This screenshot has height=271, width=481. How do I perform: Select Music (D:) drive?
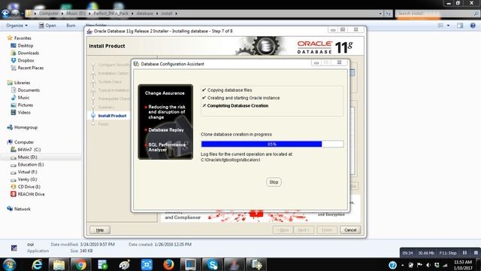(27, 157)
